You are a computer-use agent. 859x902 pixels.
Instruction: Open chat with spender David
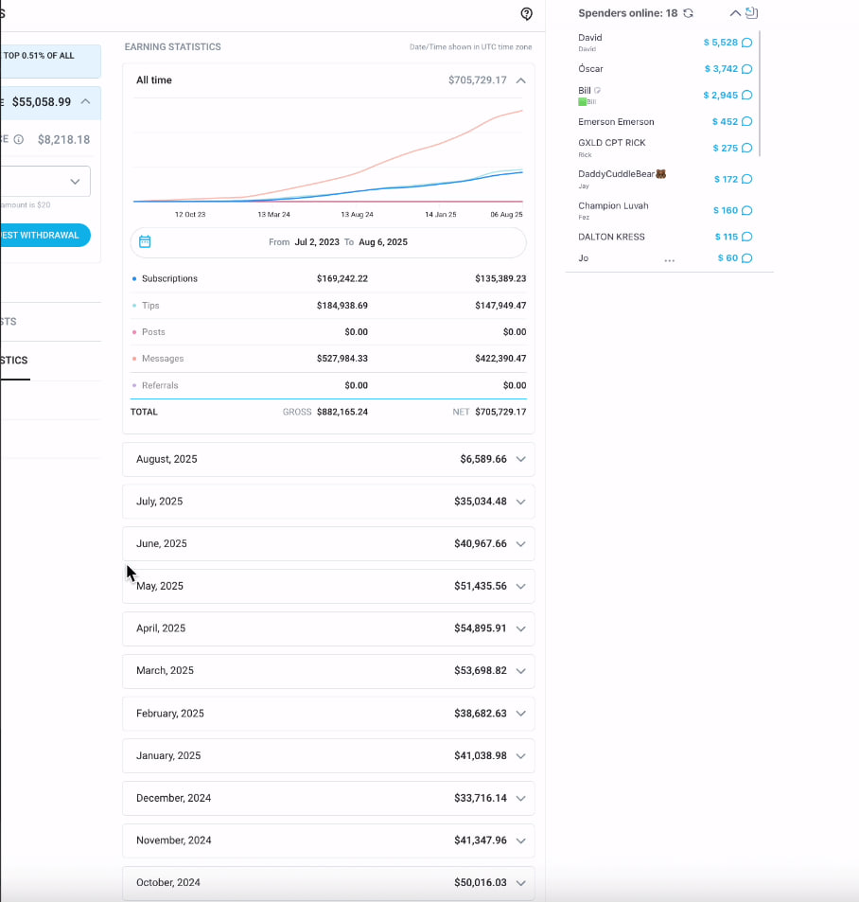click(746, 43)
